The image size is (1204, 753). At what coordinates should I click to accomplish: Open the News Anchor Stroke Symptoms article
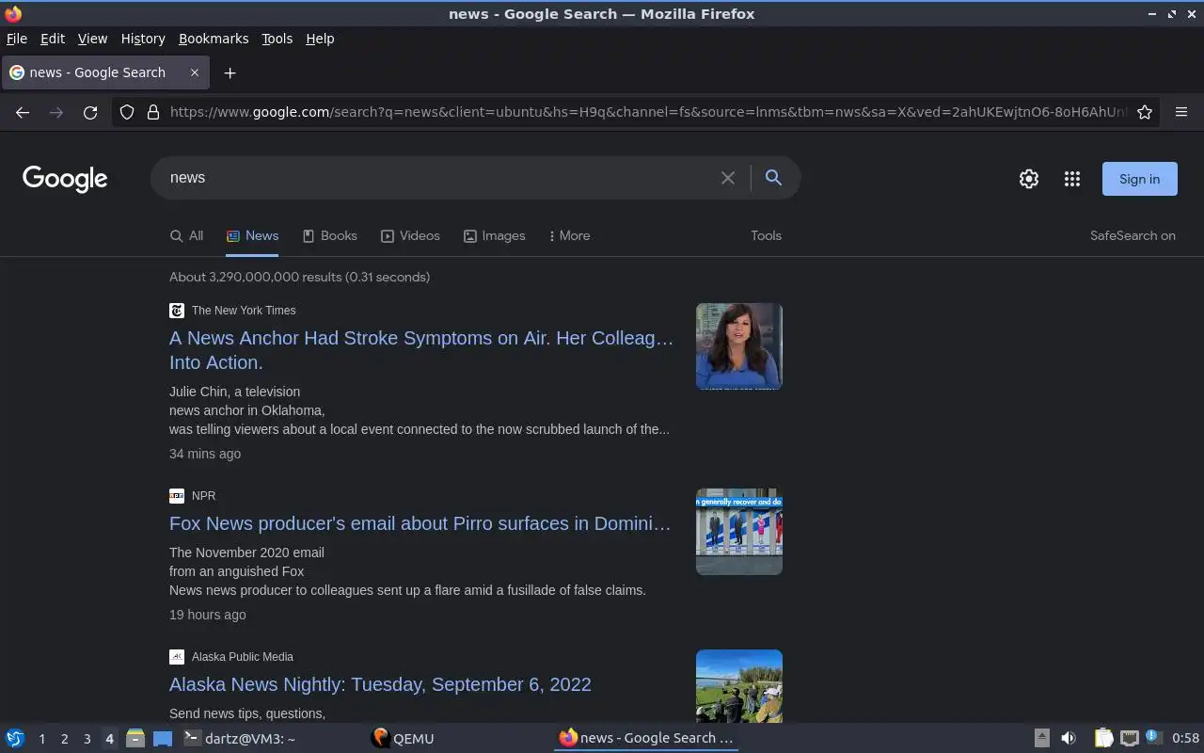tap(421, 350)
